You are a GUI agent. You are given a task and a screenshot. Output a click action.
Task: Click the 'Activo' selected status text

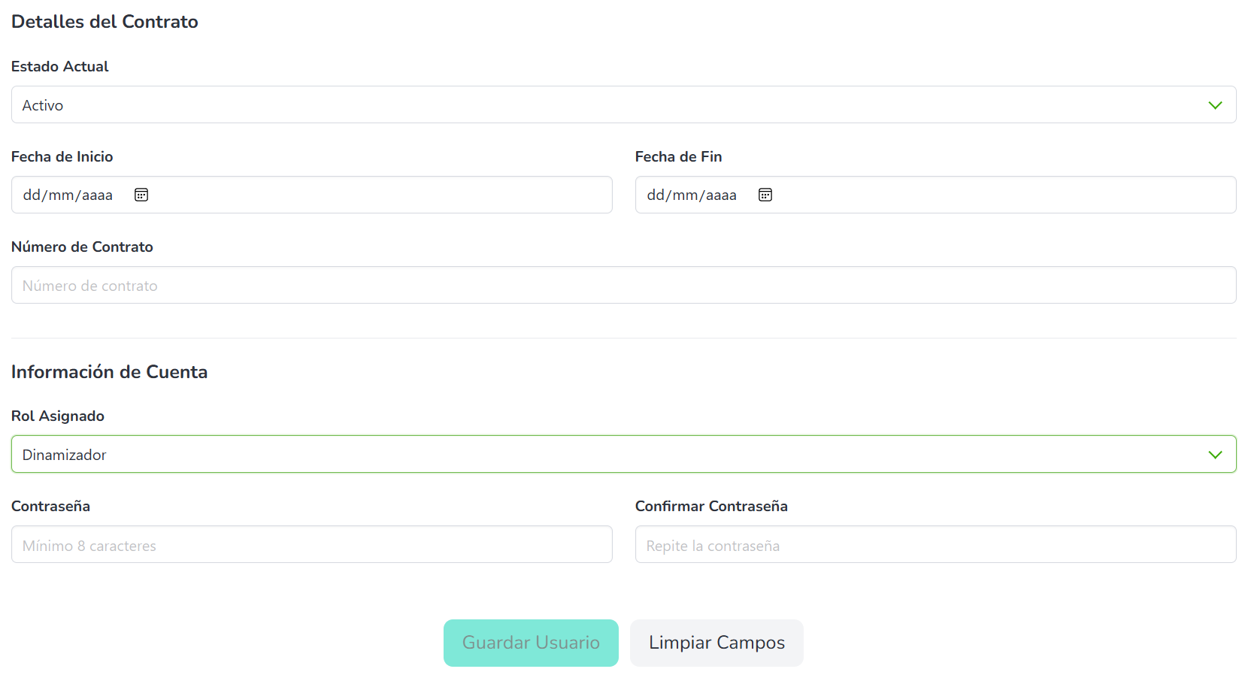[43, 105]
